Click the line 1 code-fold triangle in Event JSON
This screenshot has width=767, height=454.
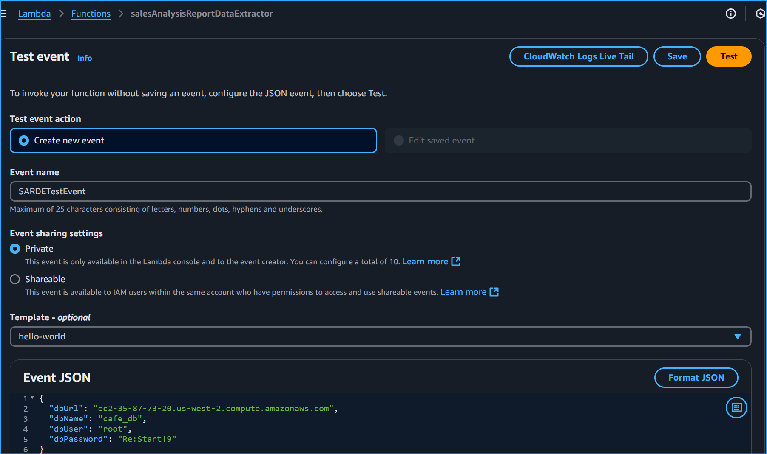[x=32, y=398]
